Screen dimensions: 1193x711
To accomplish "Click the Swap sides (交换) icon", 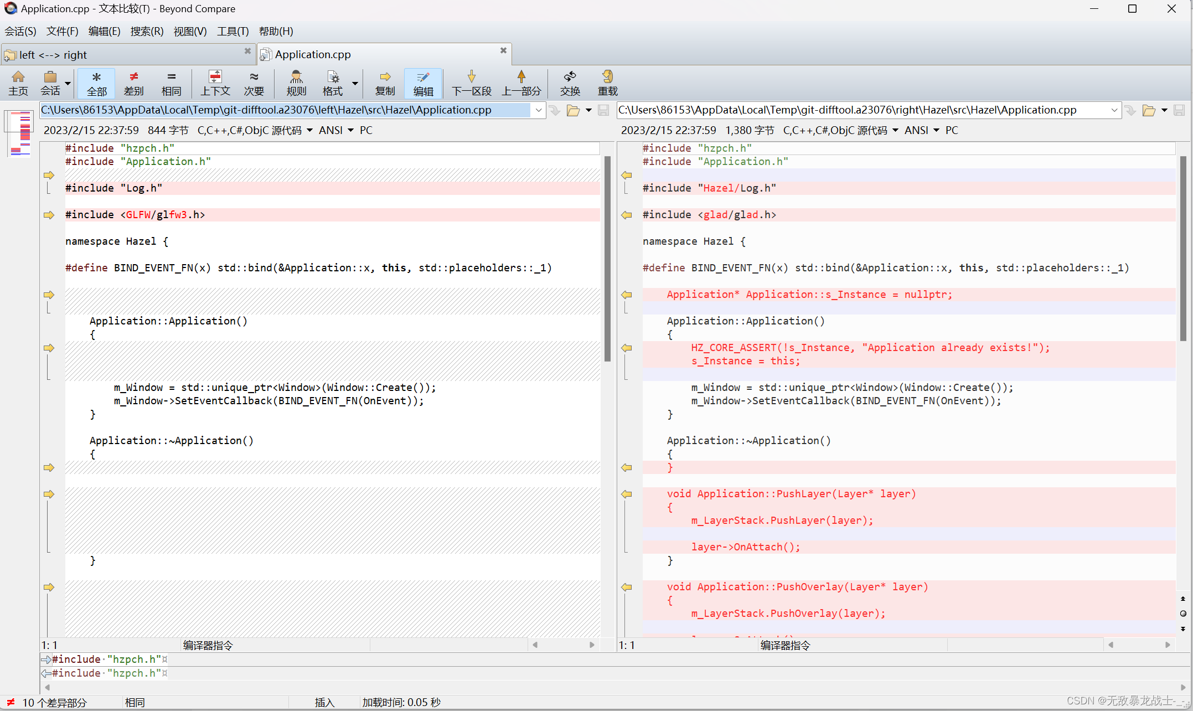I will tap(570, 83).
